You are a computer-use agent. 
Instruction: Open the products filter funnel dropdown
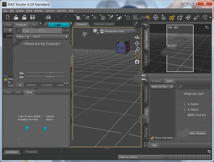pyautogui.click(x=8, y=30)
